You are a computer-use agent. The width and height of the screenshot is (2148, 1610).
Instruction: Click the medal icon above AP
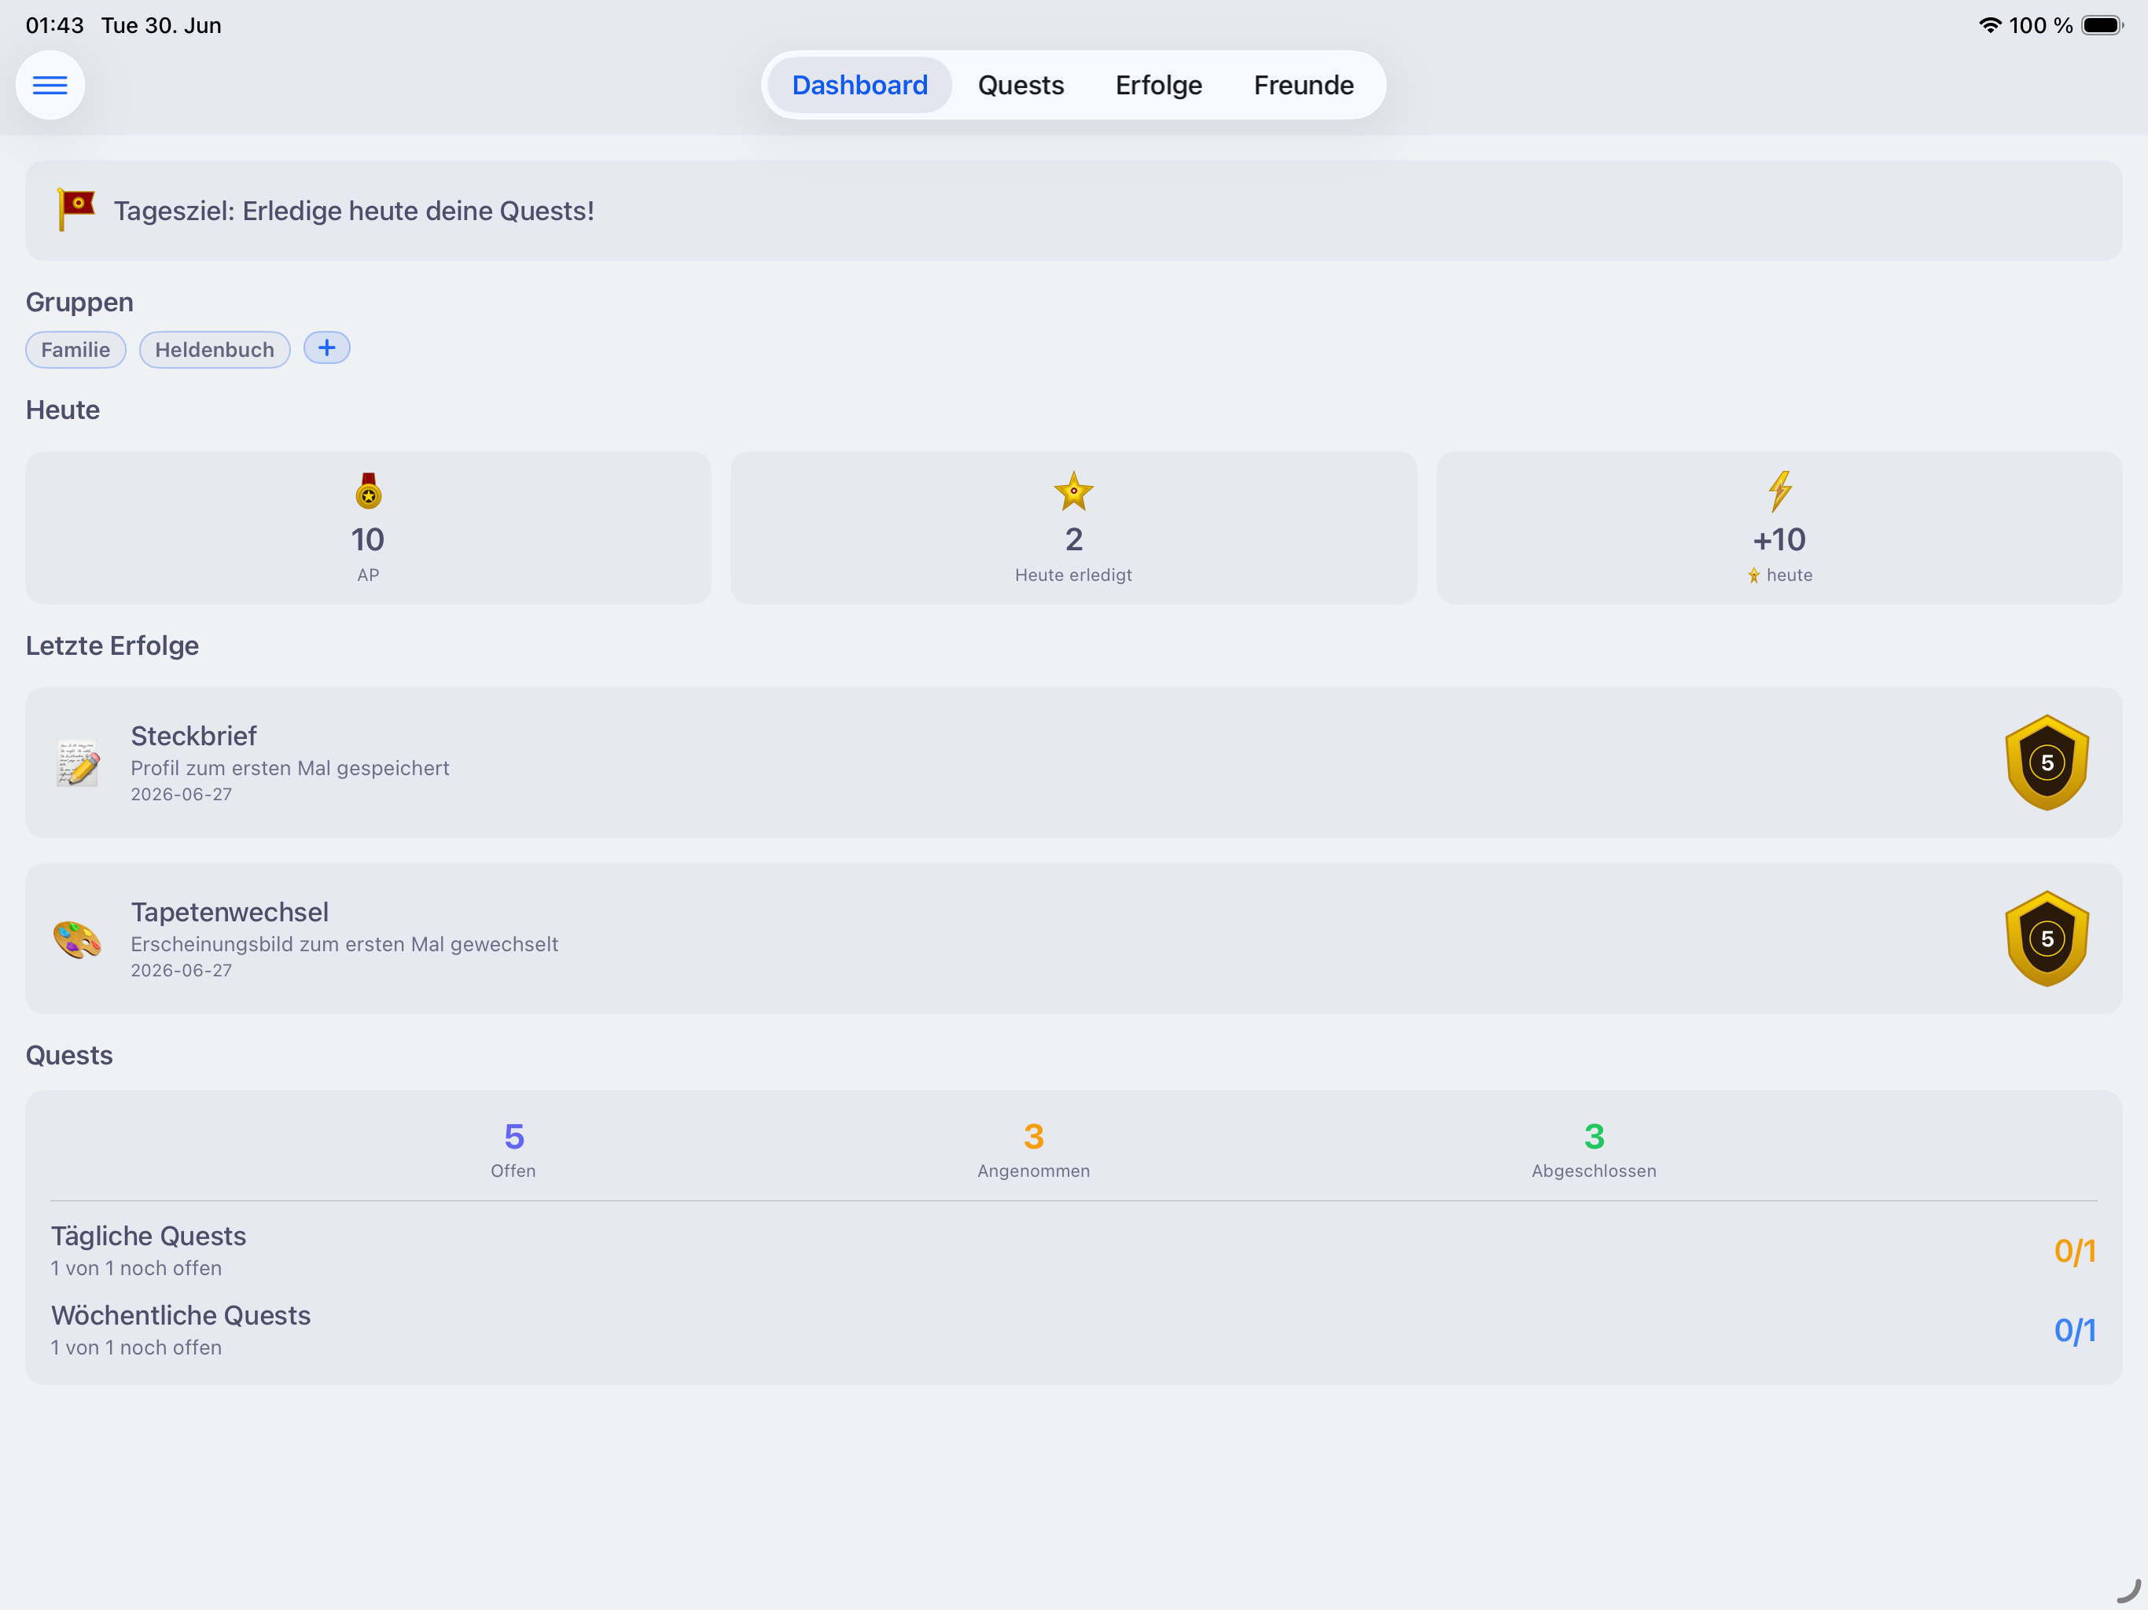click(x=368, y=491)
